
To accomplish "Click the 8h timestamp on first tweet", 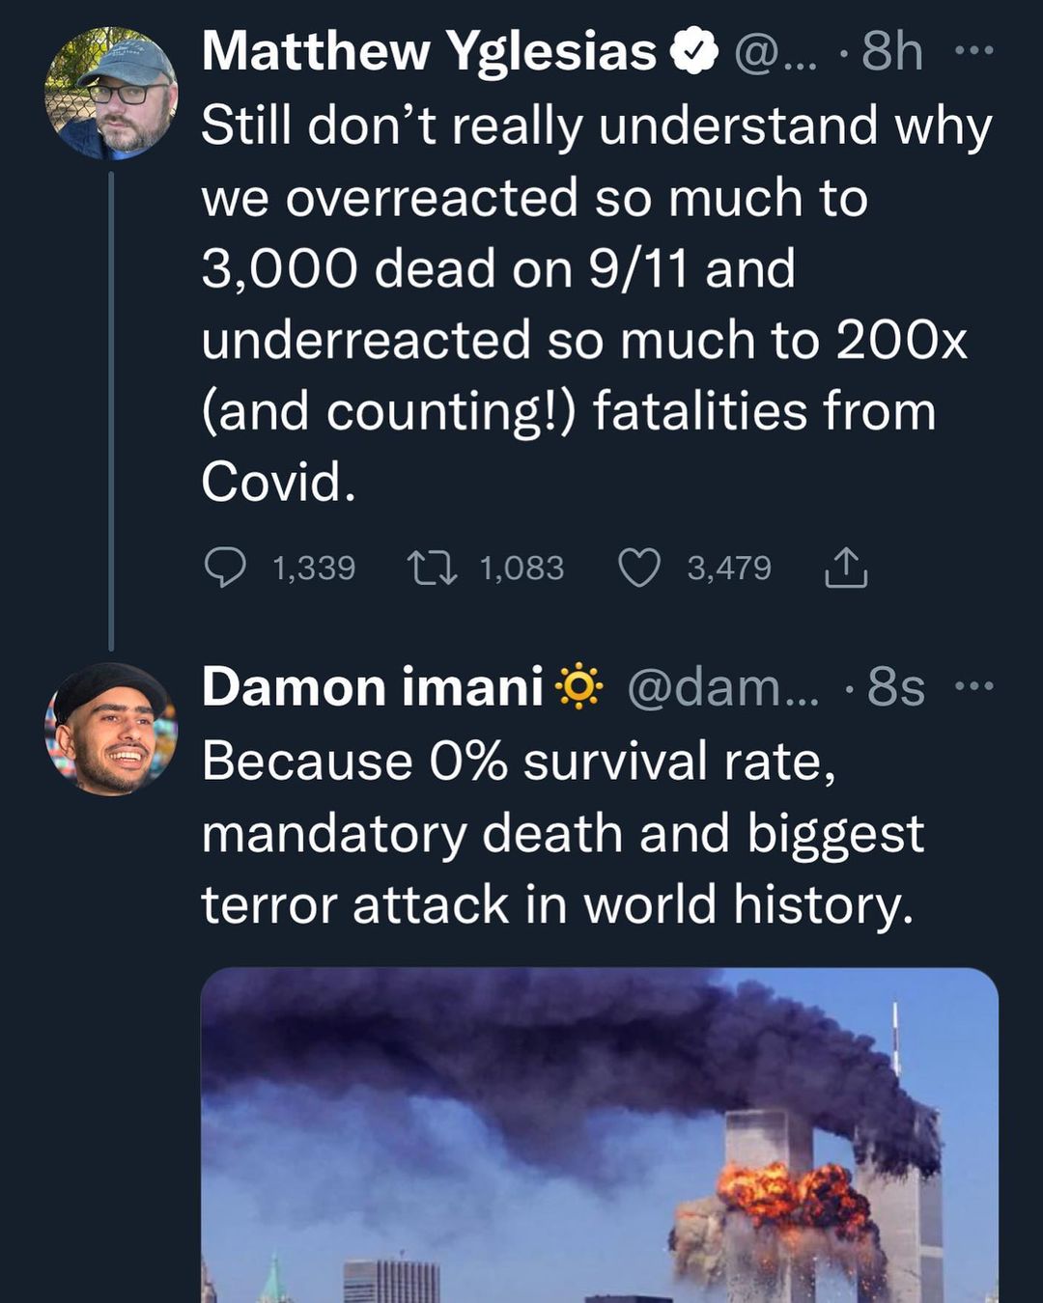I will coord(891,50).
